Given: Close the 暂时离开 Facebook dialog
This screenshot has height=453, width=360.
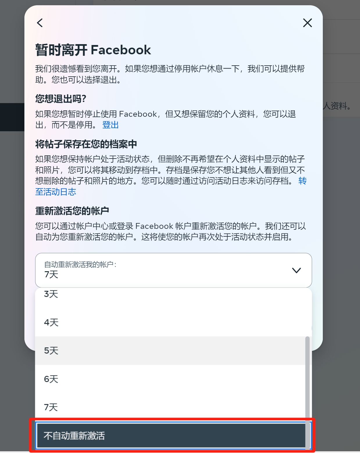Looking at the screenshot, I should (x=307, y=23).
